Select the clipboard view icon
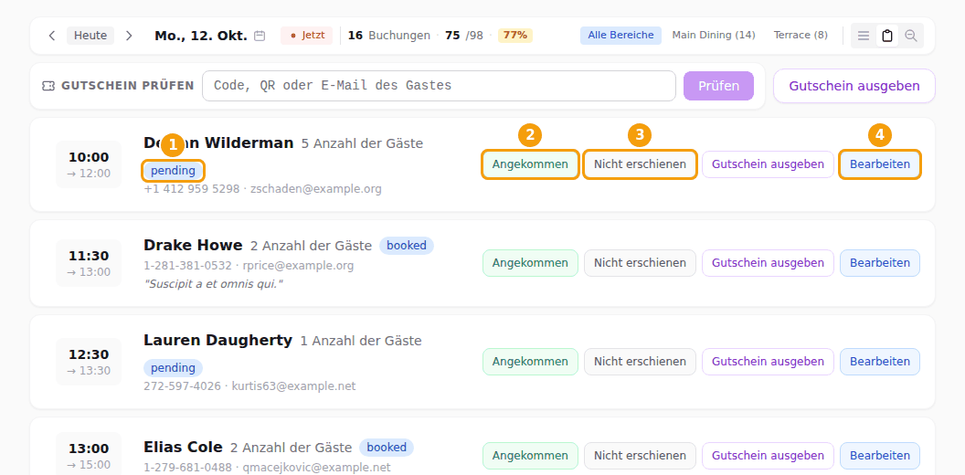Viewport: 965px width, 475px height. click(886, 36)
